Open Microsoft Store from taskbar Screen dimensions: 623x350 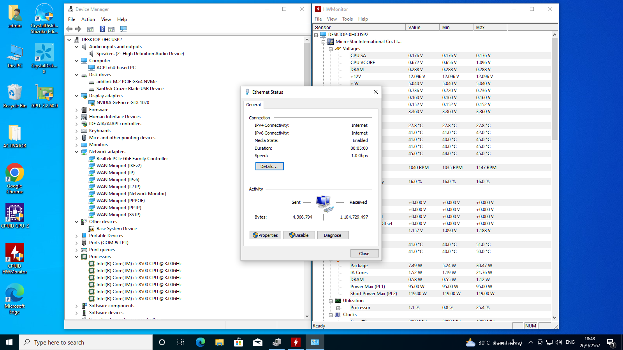pyautogui.click(x=238, y=342)
